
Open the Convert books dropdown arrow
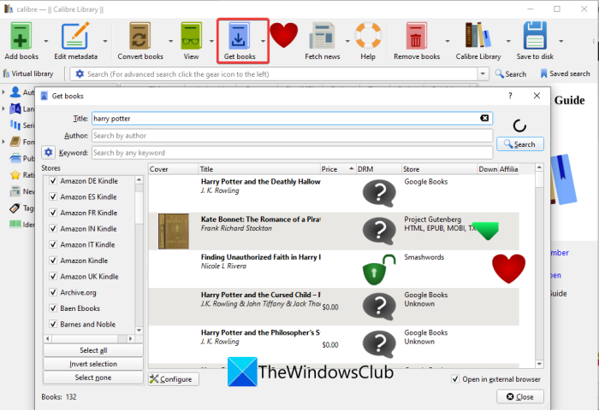[170, 41]
